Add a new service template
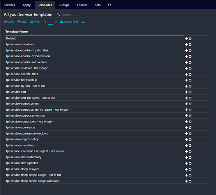The width and height of the screenshot is (216, 195). point(22,21)
